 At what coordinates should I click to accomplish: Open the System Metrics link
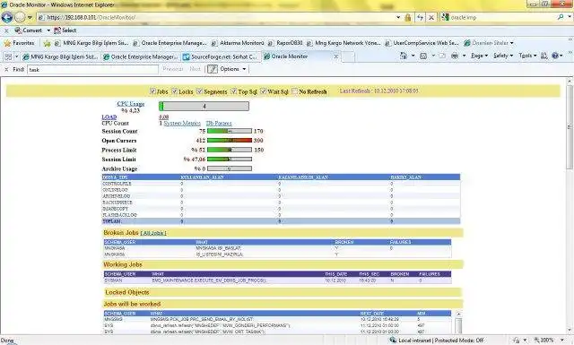pyautogui.click(x=182, y=124)
